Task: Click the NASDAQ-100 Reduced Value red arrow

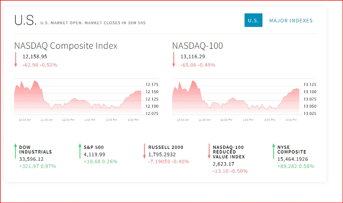Action: (x=209, y=151)
